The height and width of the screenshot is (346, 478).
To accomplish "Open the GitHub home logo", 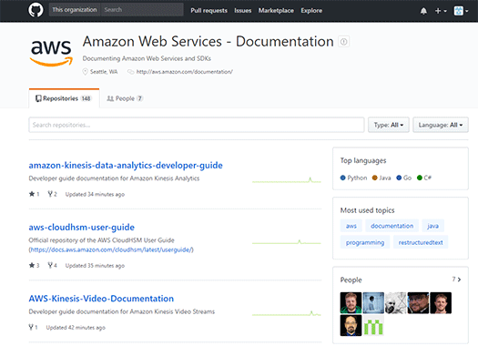I will pyautogui.click(x=36, y=10).
